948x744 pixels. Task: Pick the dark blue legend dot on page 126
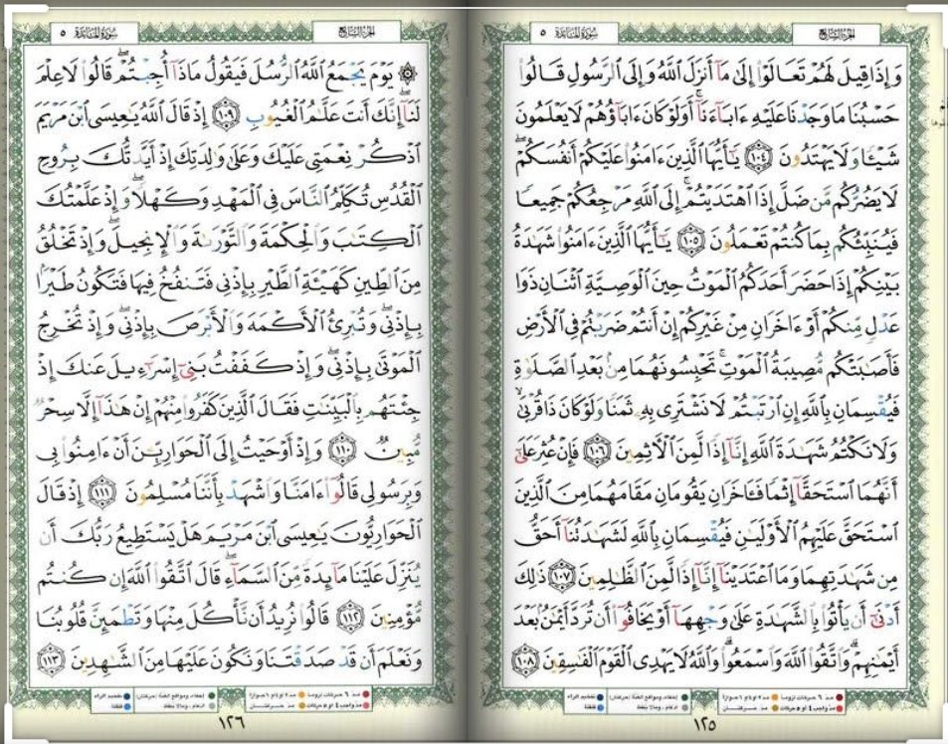coord(126,696)
